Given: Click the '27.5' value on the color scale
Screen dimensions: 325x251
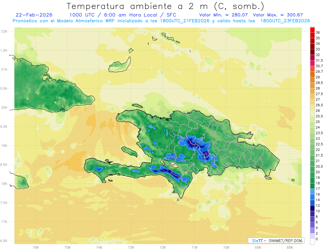Looking at the screenshot, I should (x=319, y=94).
